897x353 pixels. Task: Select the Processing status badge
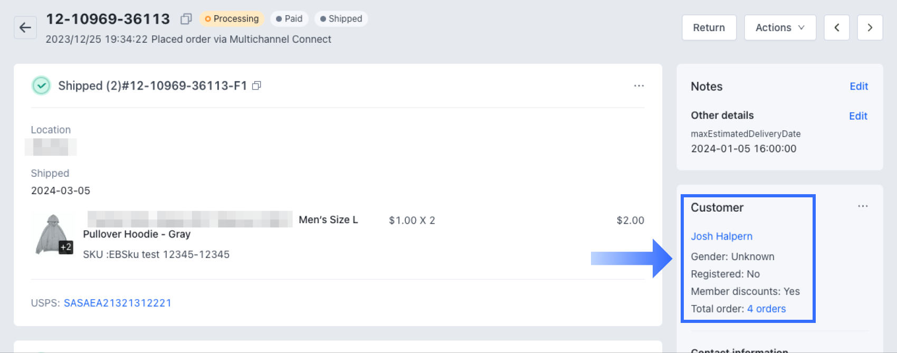tap(232, 18)
